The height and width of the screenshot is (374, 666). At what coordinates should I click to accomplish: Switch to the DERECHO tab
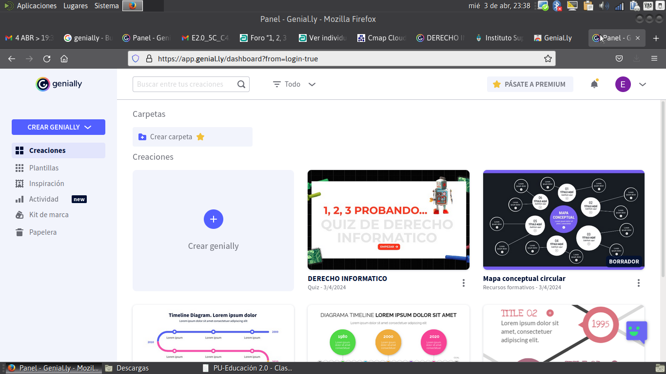coord(440,38)
